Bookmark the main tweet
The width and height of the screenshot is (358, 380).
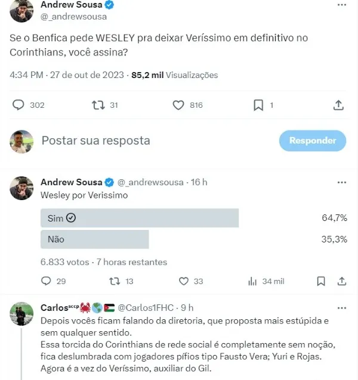click(x=258, y=105)
